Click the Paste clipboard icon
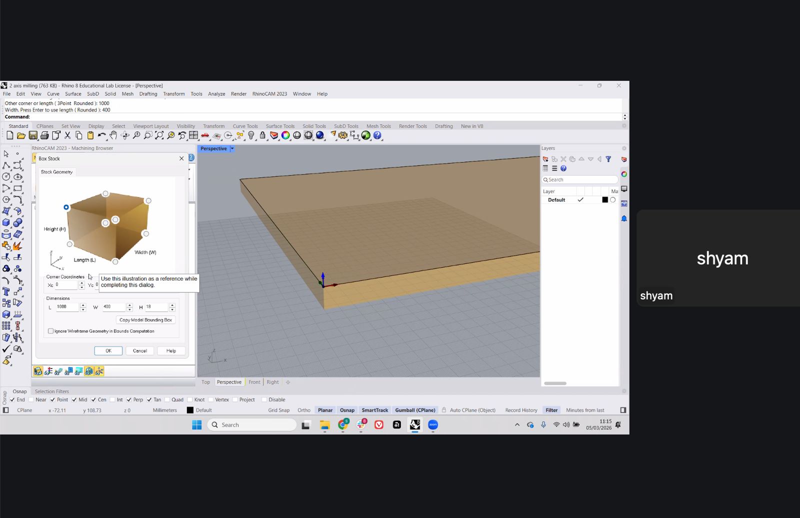The width and height of the screenshot is (800, 518). coord(90,135)
